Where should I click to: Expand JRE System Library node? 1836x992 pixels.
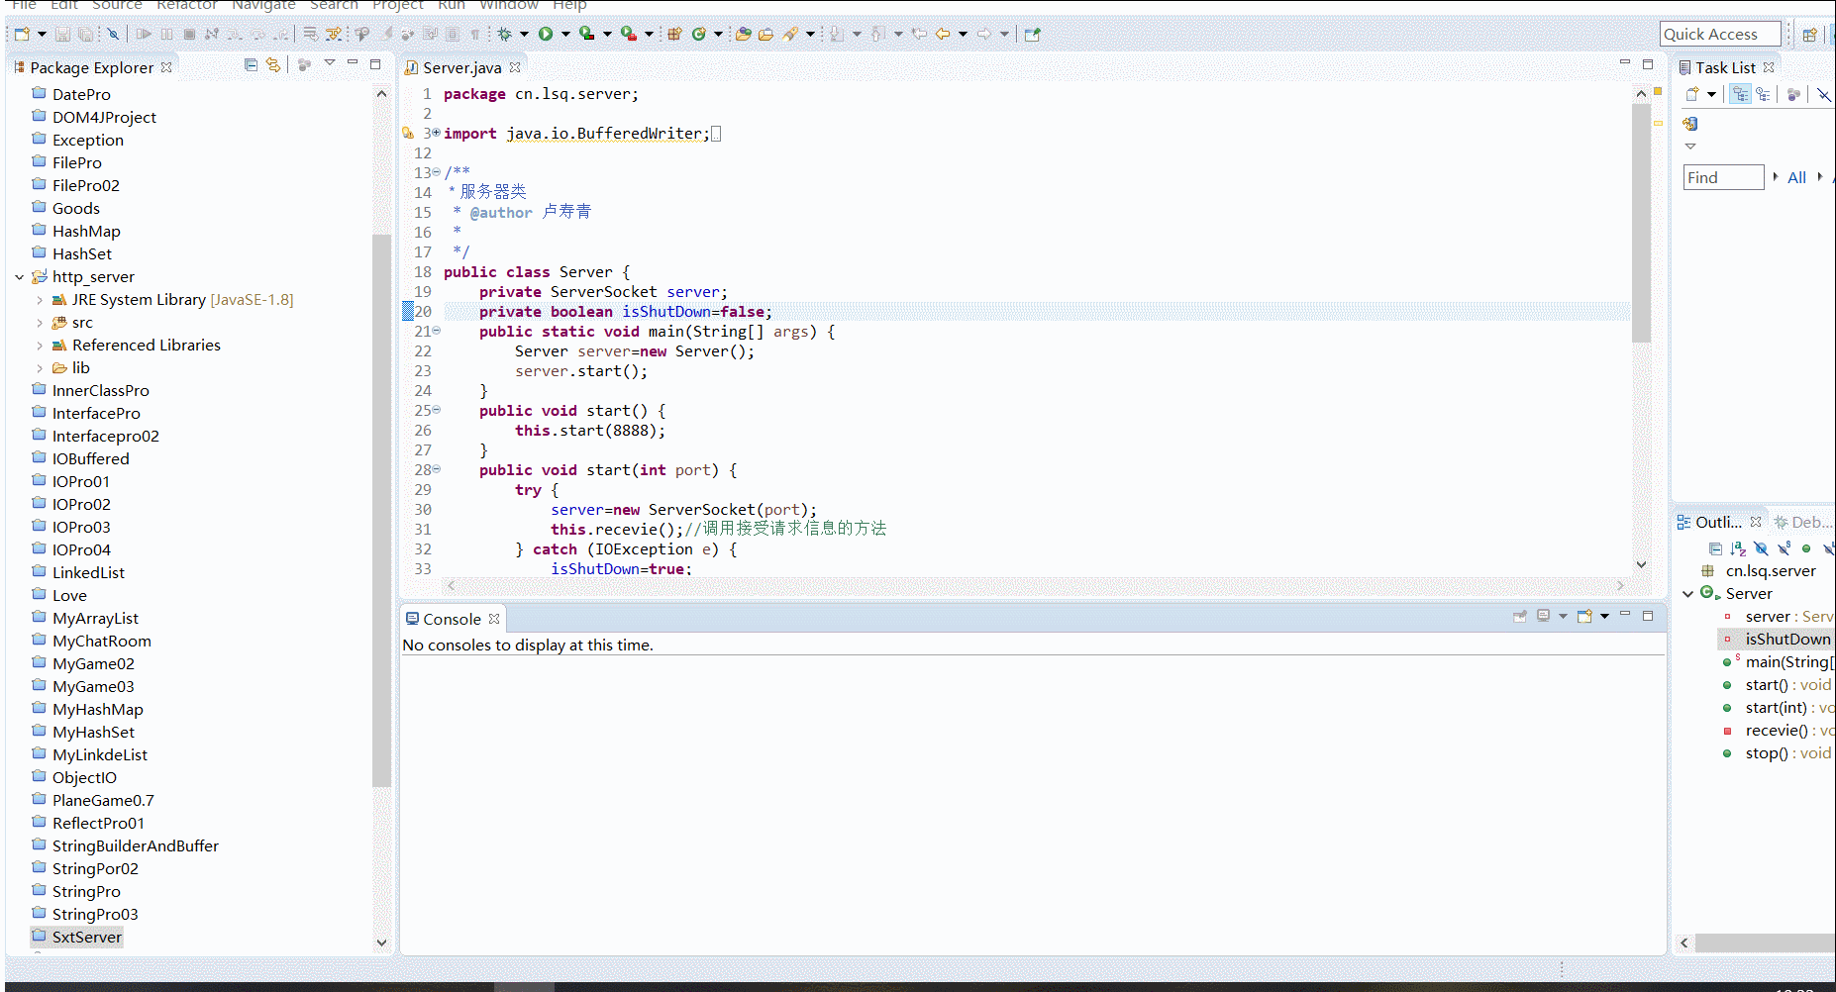click(x=40, y=300)
